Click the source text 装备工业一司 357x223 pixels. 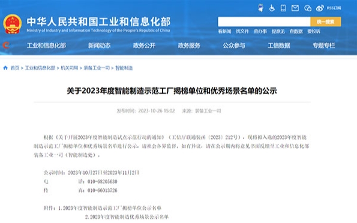point(208,111)
